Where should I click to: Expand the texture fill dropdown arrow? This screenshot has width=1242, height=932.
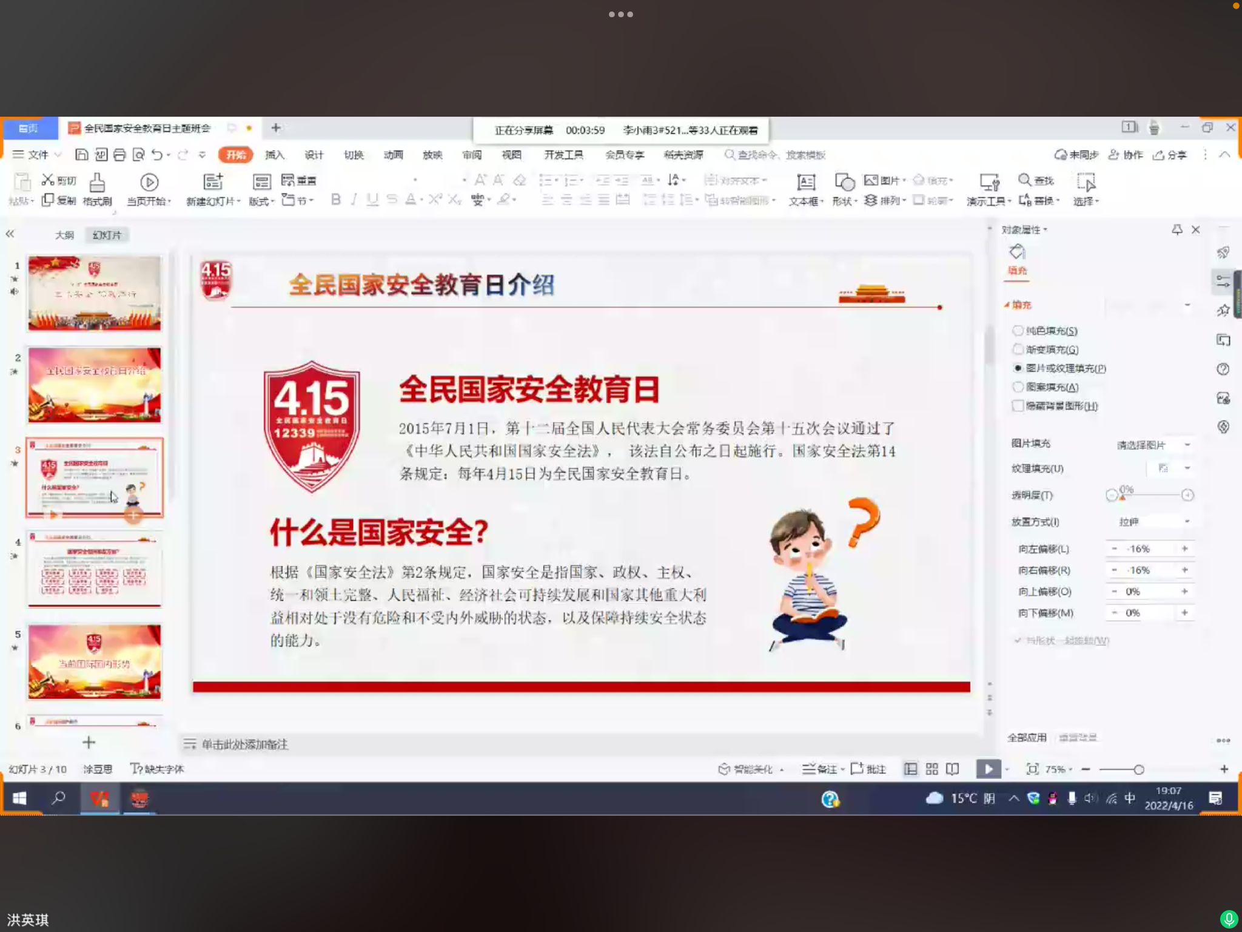1187,468
